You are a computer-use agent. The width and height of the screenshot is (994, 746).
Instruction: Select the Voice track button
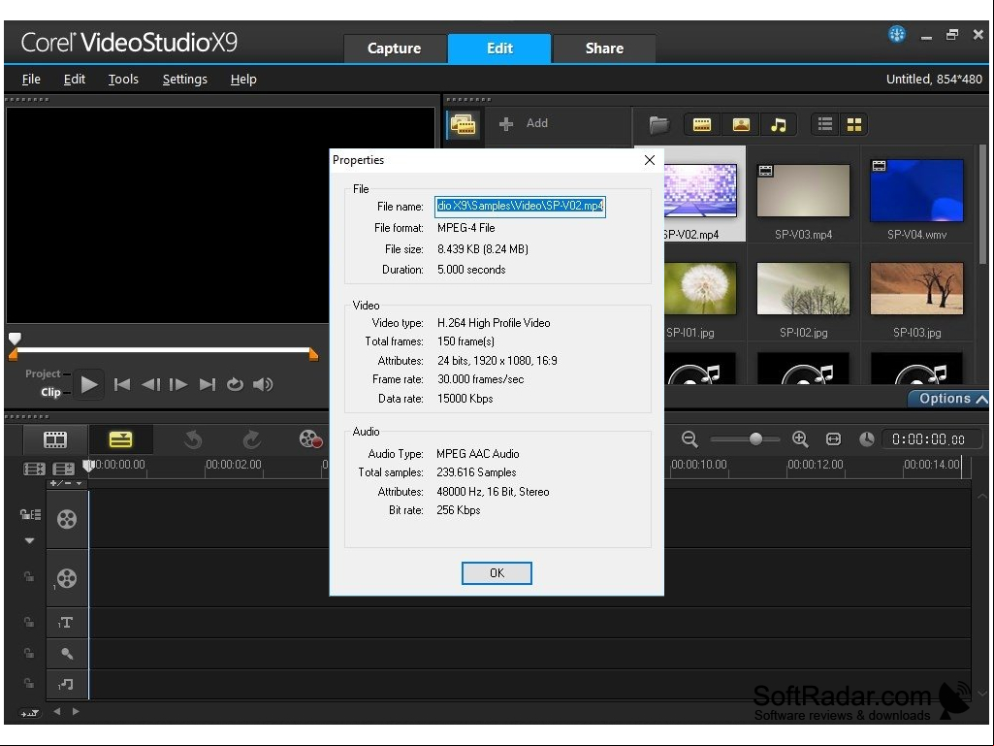pos(67,654)
